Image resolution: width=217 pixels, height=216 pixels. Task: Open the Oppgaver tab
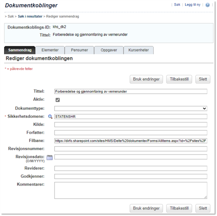pyautogui.click(x=109, y=50)
